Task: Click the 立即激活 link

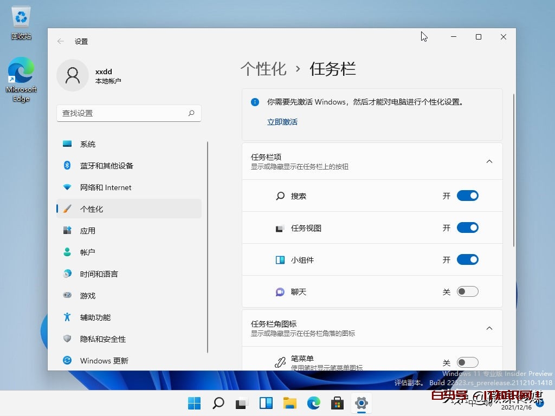Action: click(282, 122)
